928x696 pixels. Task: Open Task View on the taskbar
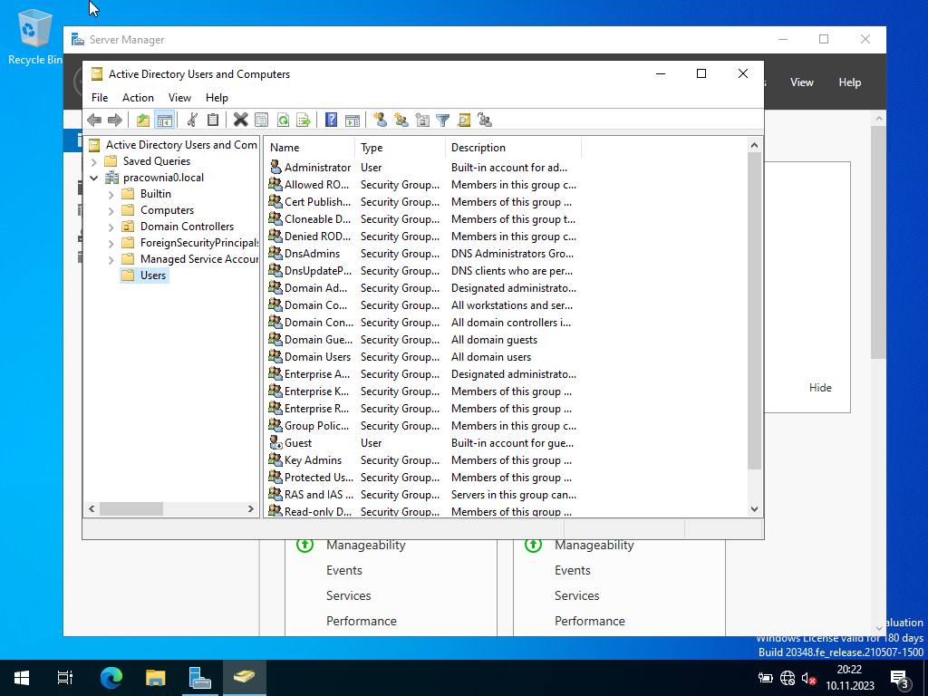click(64, 678)
